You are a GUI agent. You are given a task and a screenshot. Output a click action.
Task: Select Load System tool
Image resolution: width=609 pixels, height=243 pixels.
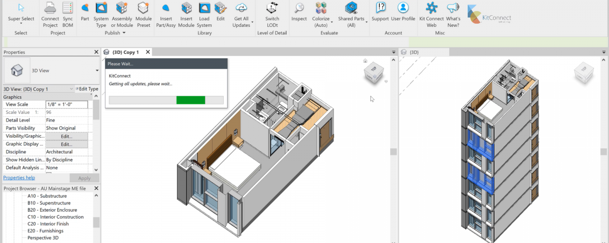[x=205, y=15]
